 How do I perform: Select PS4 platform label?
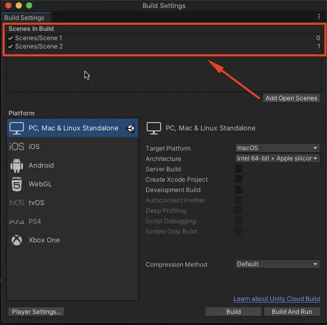[35, 221]
